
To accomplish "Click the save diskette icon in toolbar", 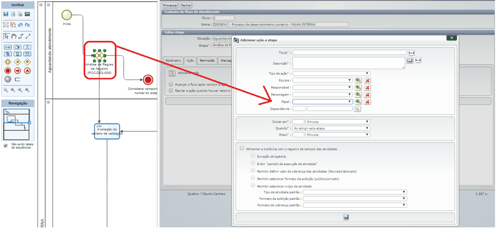I will point(6,14).
